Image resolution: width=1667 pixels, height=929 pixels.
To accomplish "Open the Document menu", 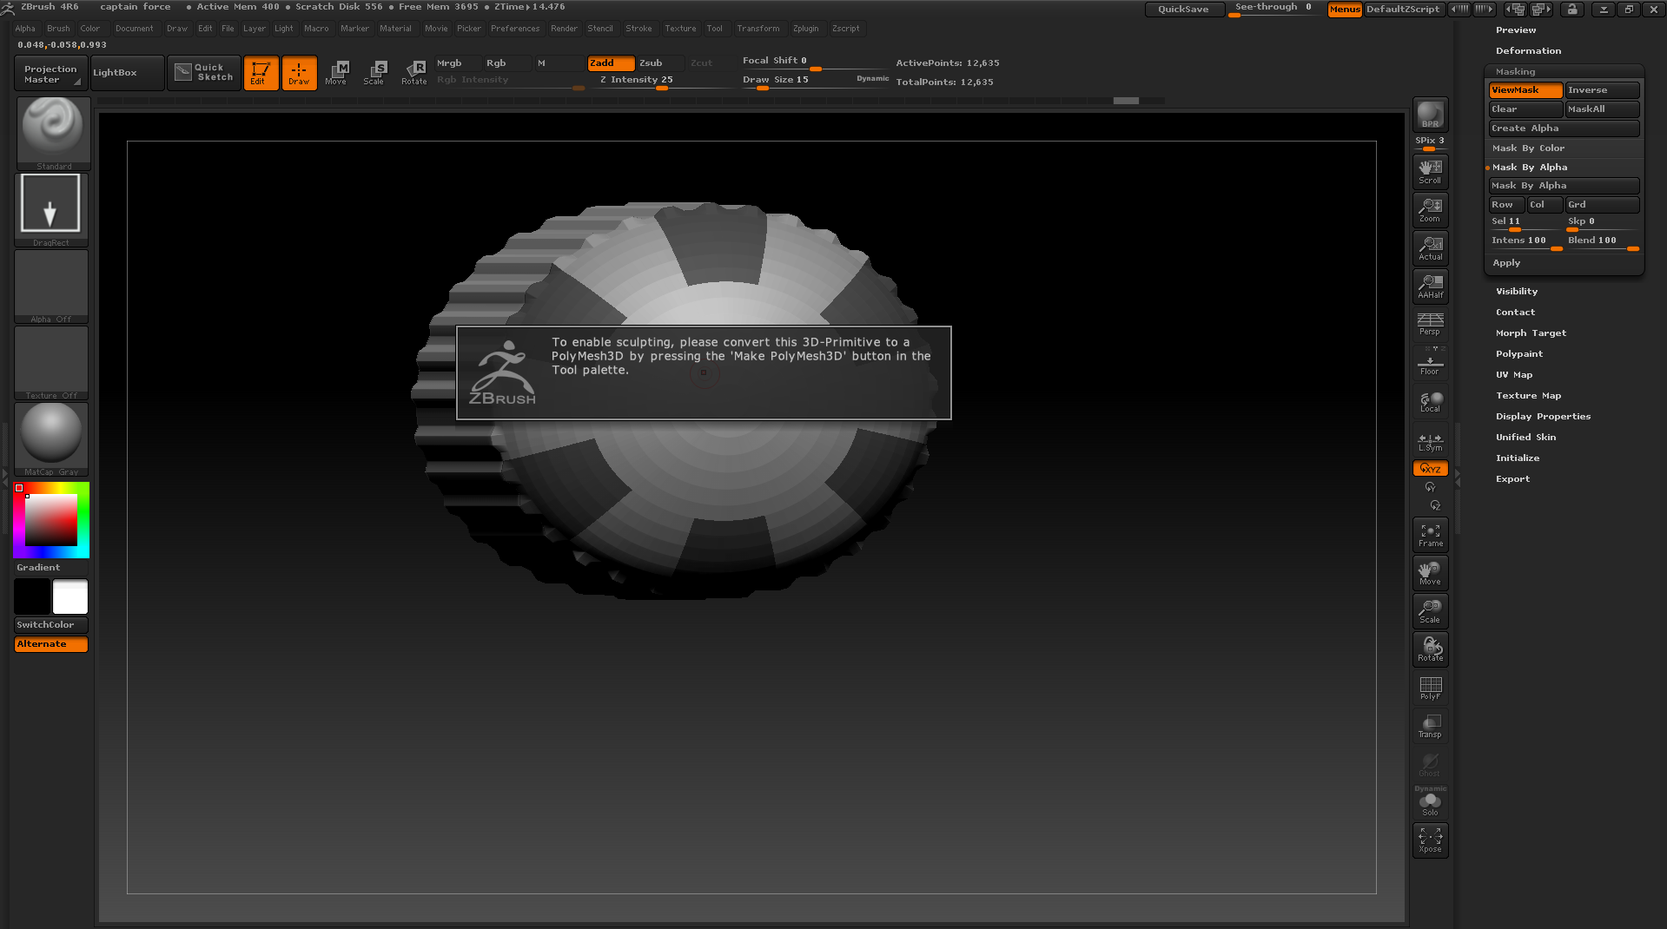I will [134, 29].
